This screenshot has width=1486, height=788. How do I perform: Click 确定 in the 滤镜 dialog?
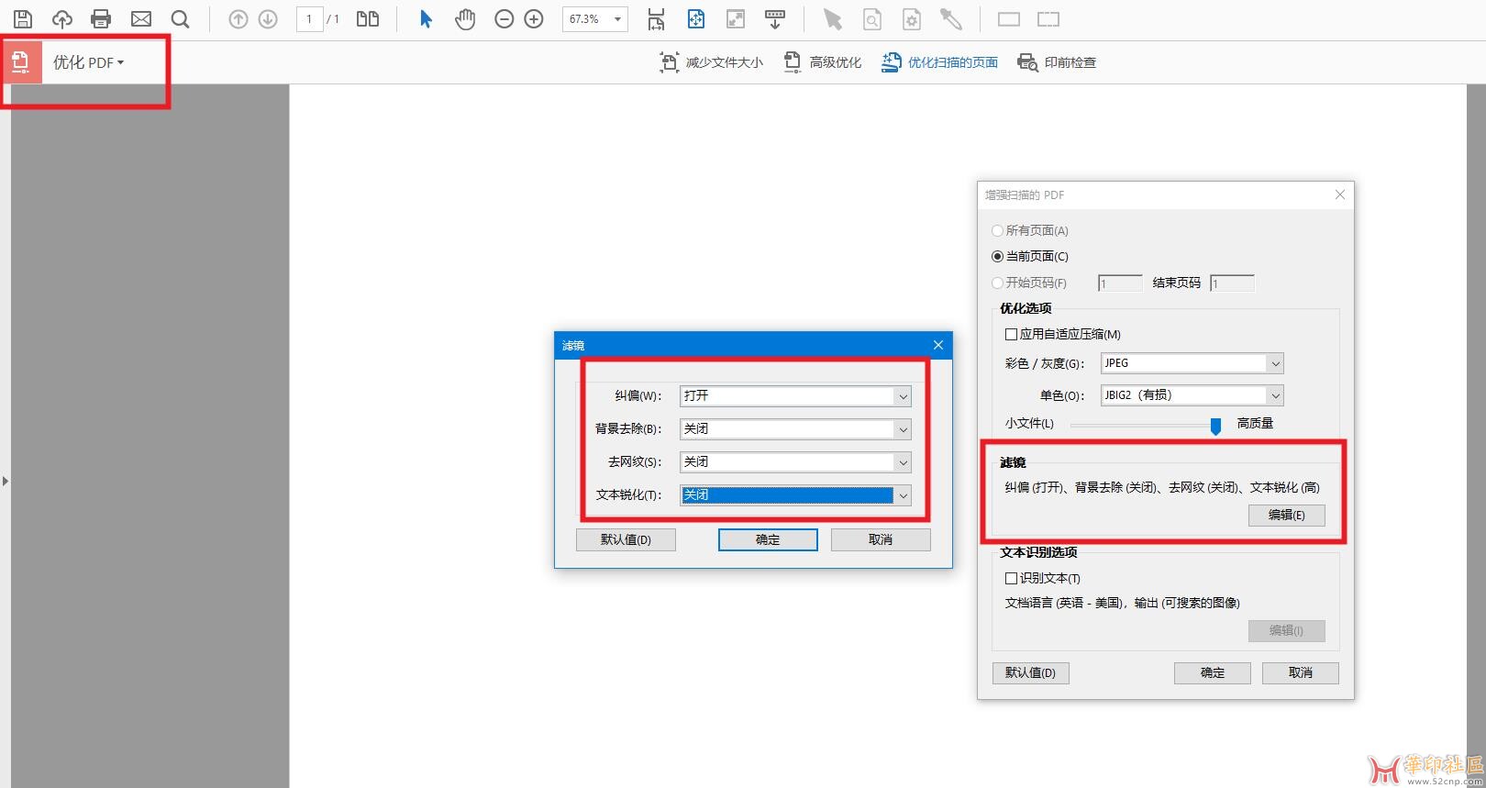pos(768,540)
